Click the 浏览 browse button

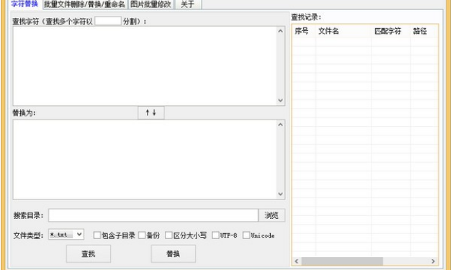click(x=271, y=215)
